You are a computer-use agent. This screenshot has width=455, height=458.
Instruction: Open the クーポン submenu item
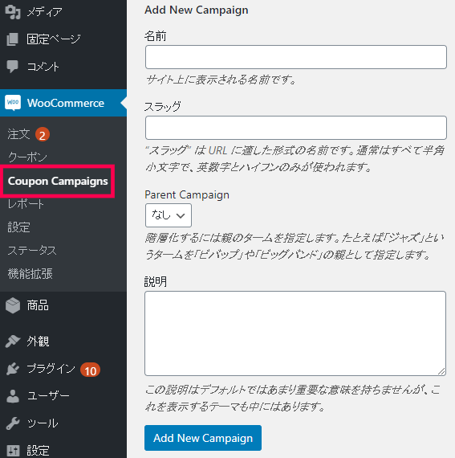pyautogui.click(x=27, y=157)
